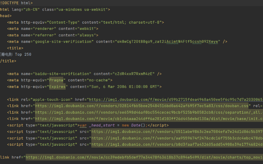
Task: Open the movie/charts/top_movie stylesheet URL
Action: [144, 157]
